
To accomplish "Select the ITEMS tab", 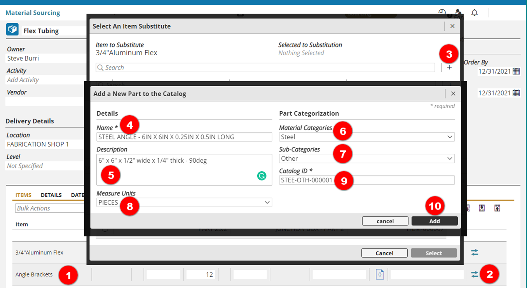I will point(23,195).
